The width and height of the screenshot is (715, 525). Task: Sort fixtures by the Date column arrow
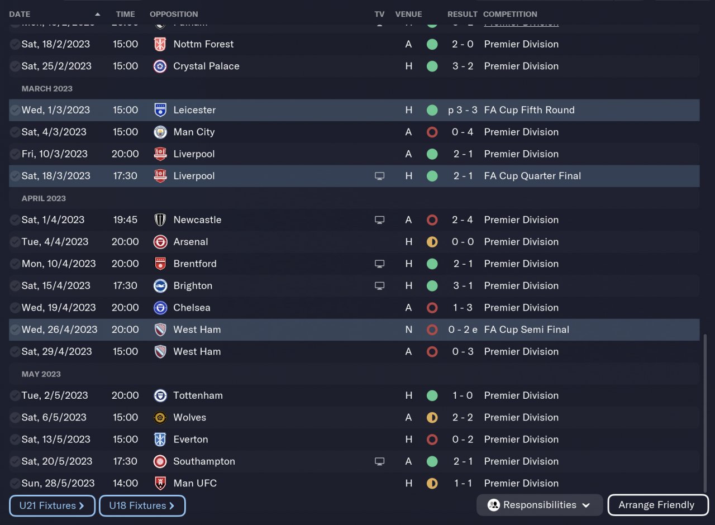coord(98,14)
